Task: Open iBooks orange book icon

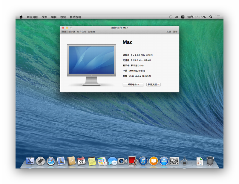Action: point(154,161)
